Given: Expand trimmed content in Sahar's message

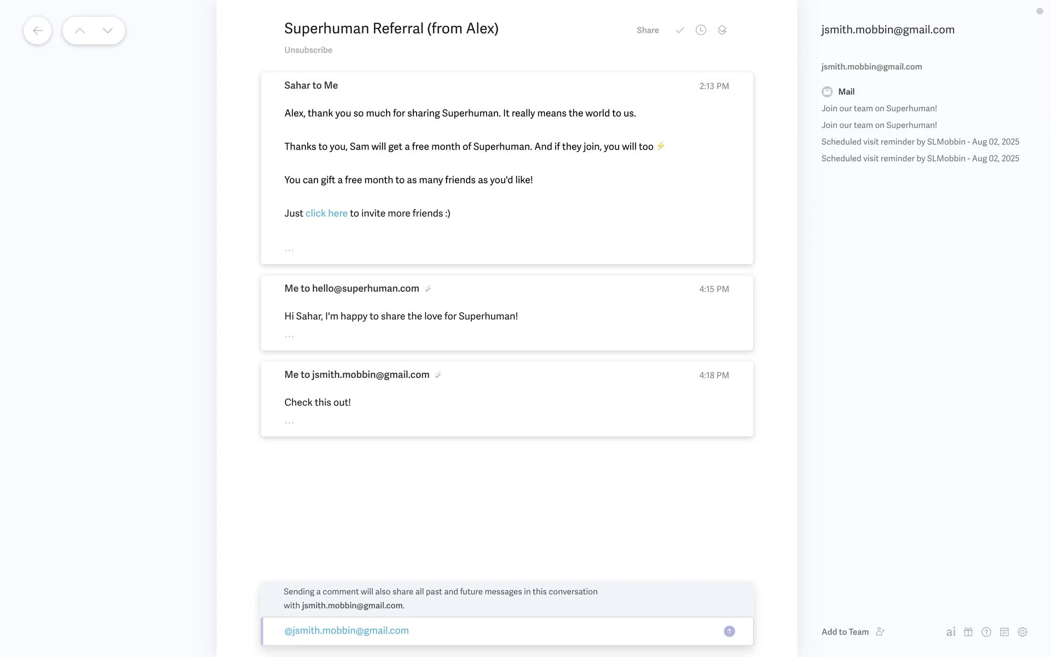Looking at the screenshot, I should tap(289, 250).
